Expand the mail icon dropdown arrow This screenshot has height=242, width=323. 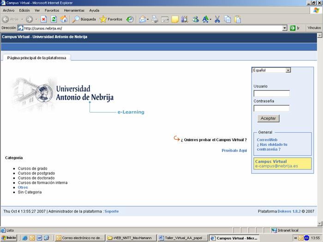(148, 19)
